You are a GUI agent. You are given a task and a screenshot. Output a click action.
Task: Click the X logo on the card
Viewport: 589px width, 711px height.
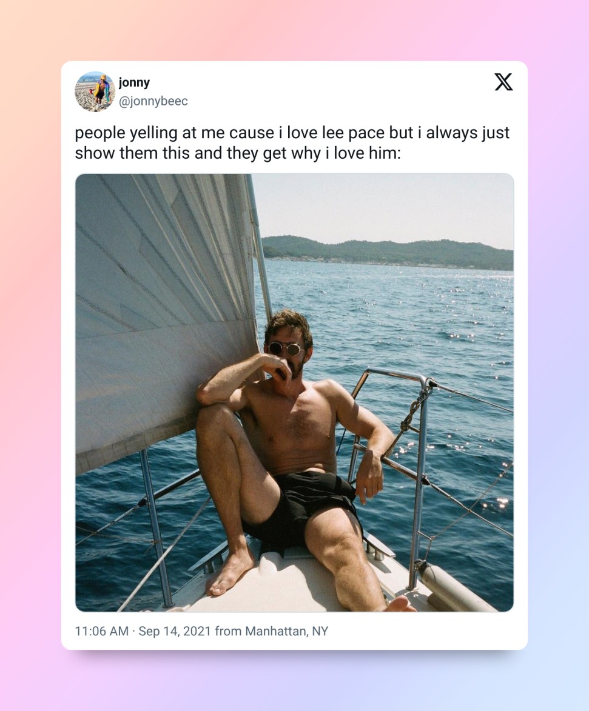tap(503, 82)
